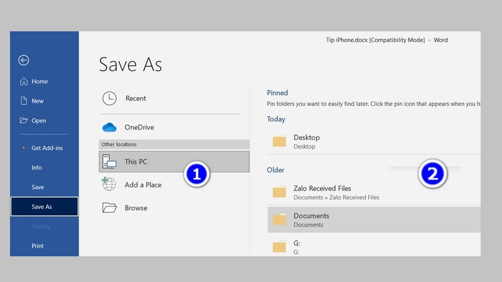The image size is (502, 282).
Task: Click the New document icon
Action: [x=24, y=101]
